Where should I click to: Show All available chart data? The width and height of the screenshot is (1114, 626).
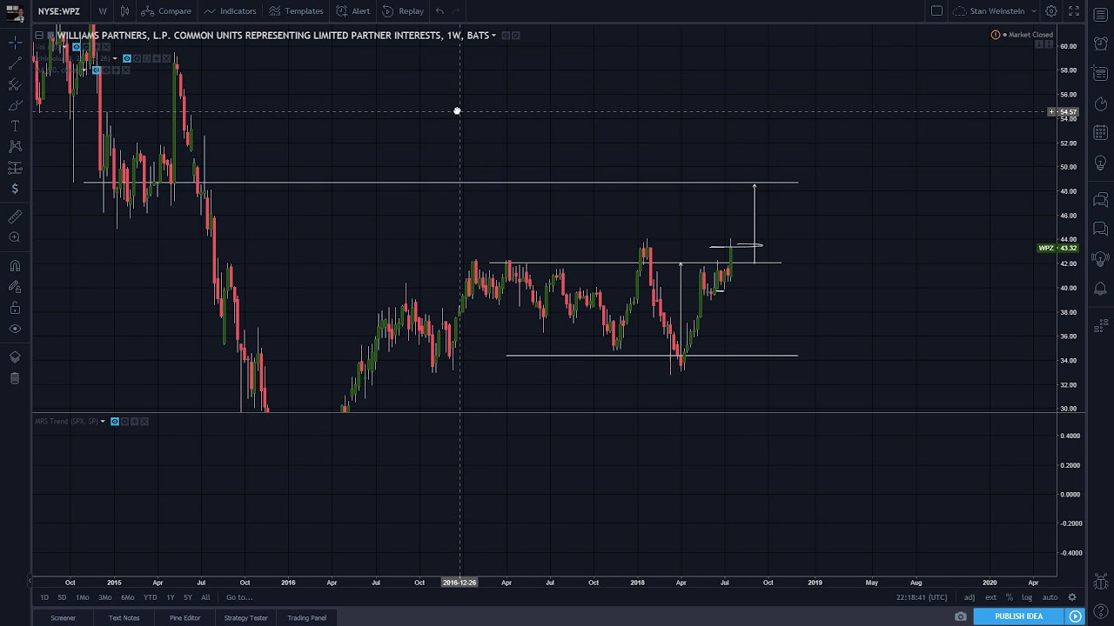205,597
